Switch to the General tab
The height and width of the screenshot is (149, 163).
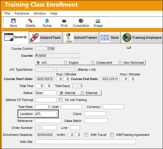(15, 37)
